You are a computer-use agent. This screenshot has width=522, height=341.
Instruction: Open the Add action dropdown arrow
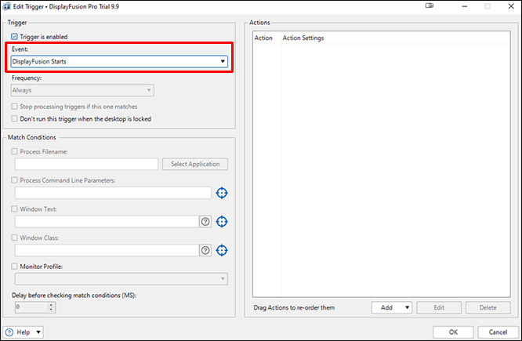click(407, 308)
